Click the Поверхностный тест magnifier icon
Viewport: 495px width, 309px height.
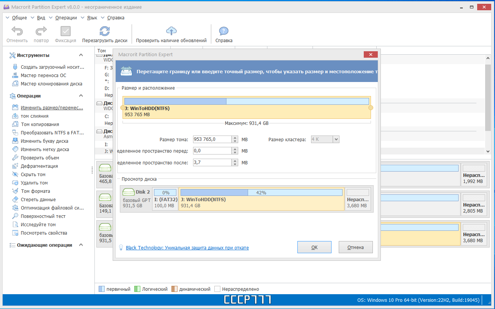15,216
